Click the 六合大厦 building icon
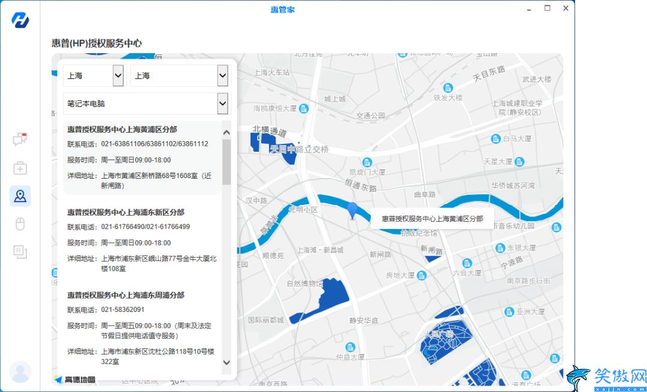This screenshot has height=392, width=647. point(467,263)
